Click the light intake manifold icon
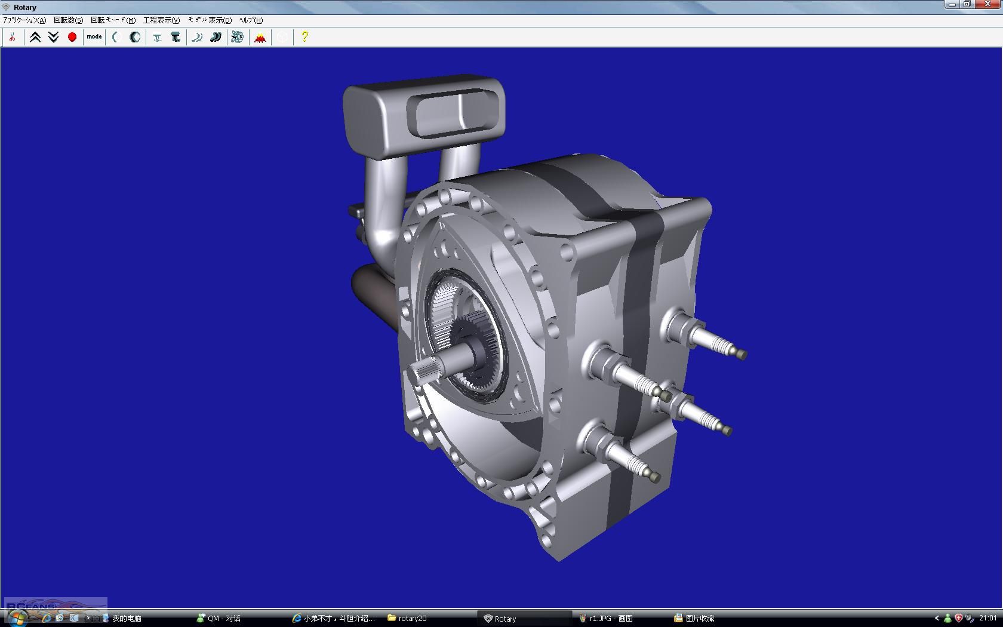 pos(157,37)
